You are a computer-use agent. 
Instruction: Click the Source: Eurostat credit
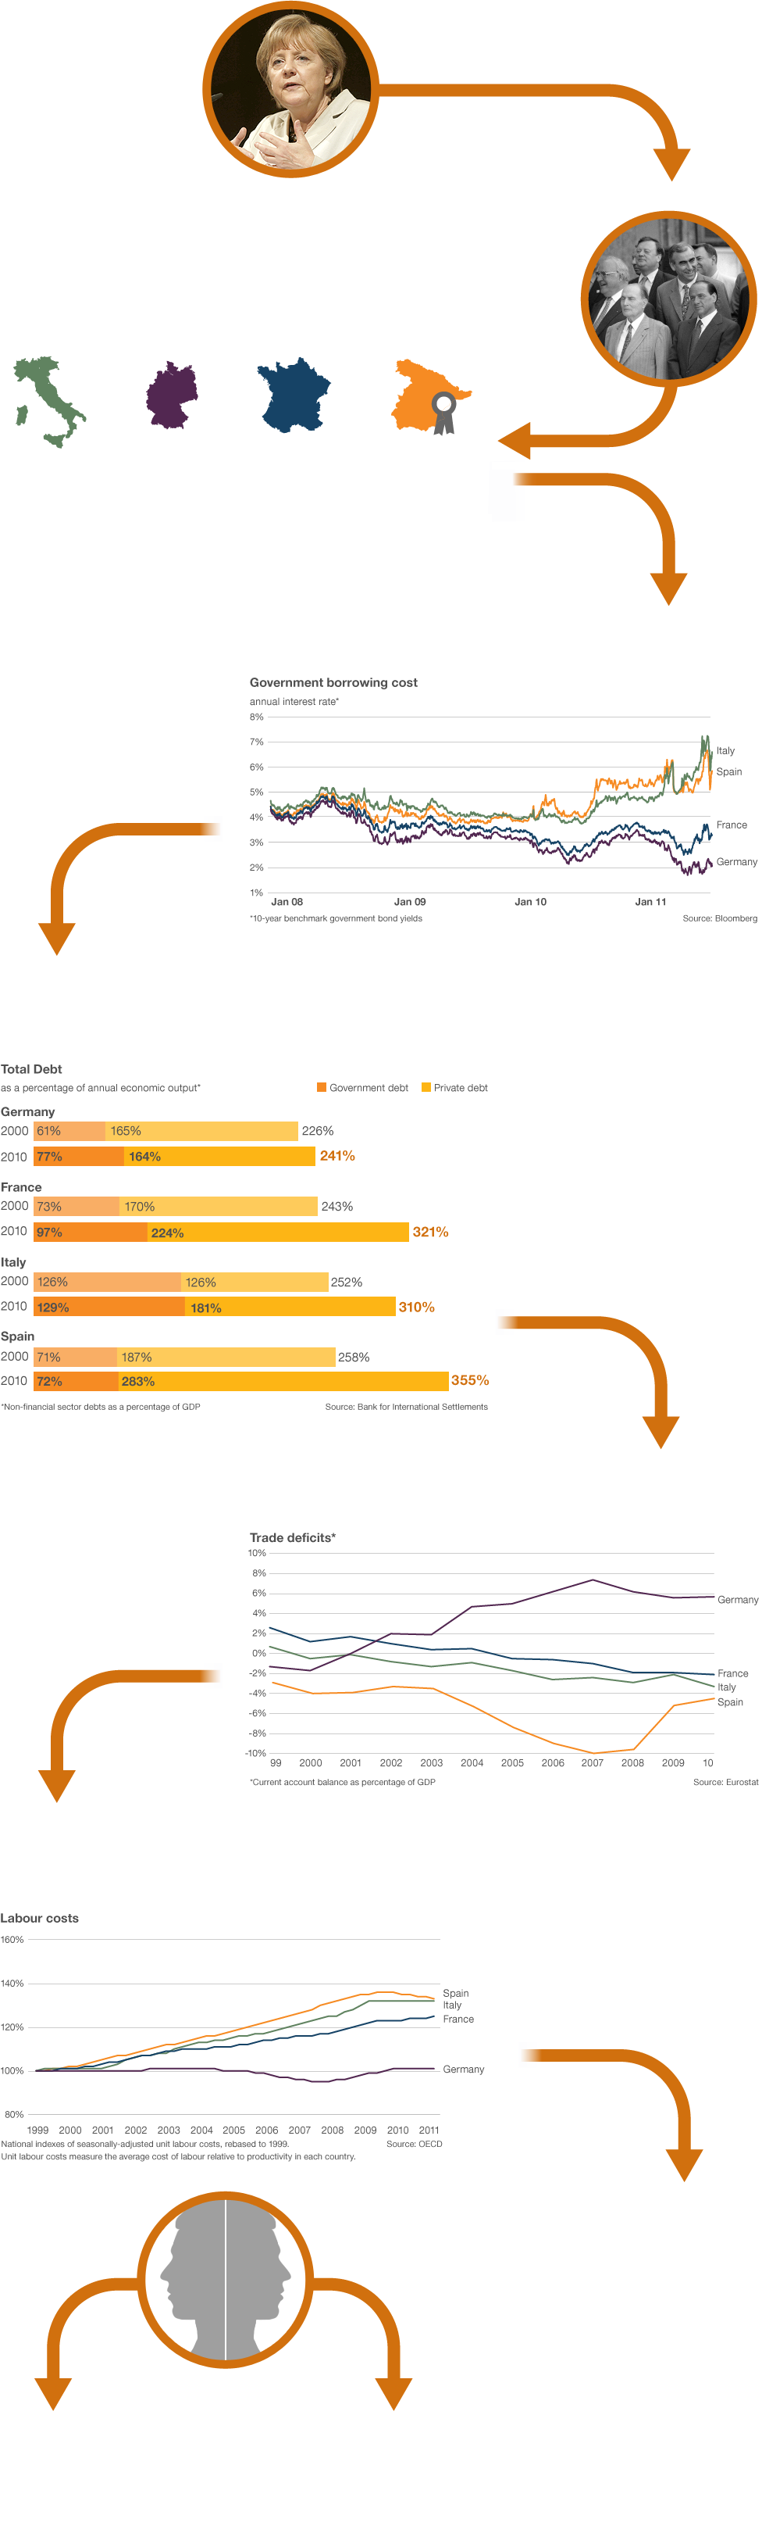(725, 1782)
